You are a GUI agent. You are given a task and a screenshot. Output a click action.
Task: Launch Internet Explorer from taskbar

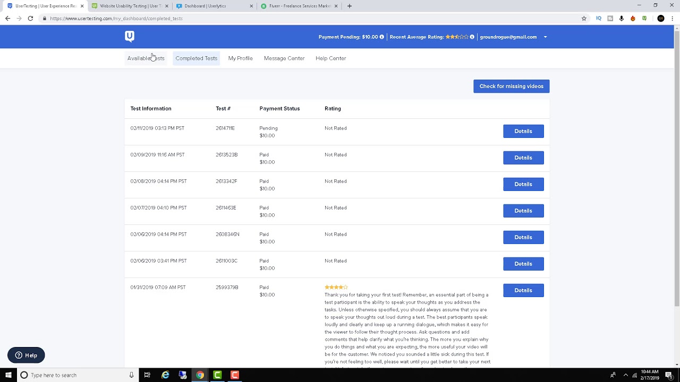(x=165, y=375)
